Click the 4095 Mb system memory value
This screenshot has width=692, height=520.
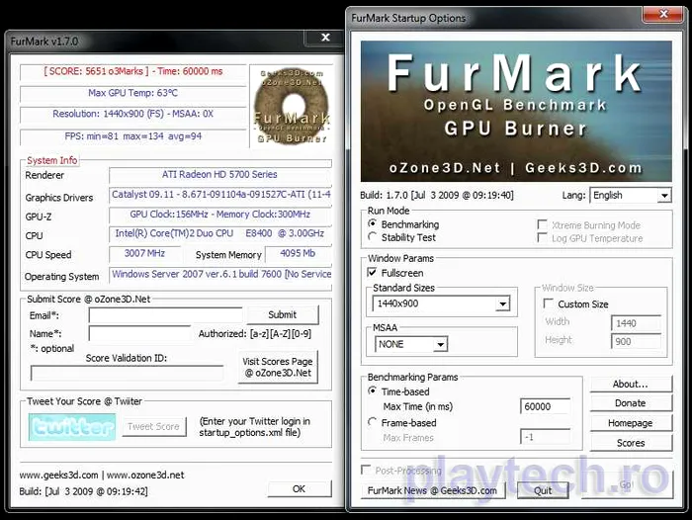298,253
